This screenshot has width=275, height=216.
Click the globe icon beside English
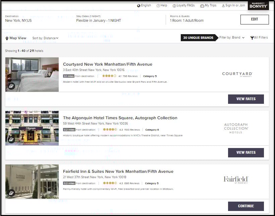coord(139,6)
